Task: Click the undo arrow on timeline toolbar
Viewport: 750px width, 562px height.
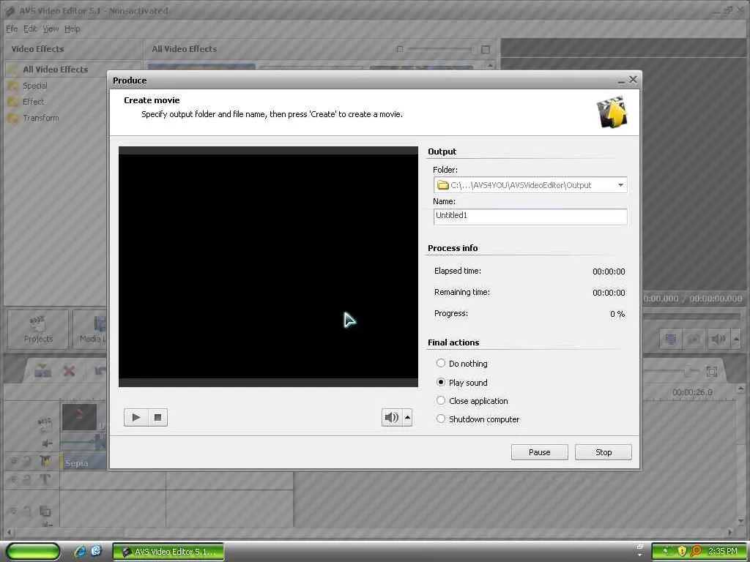Action: pos(100,371)
